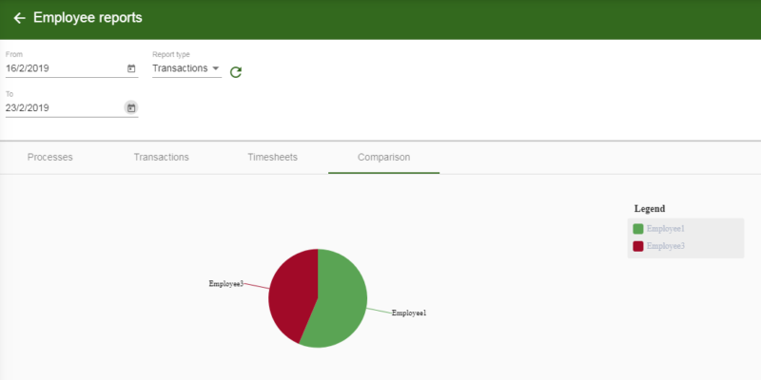The height and width of the screenshot is (380, 761).
Task: Click the back arrow in the header
Action: 19,18
